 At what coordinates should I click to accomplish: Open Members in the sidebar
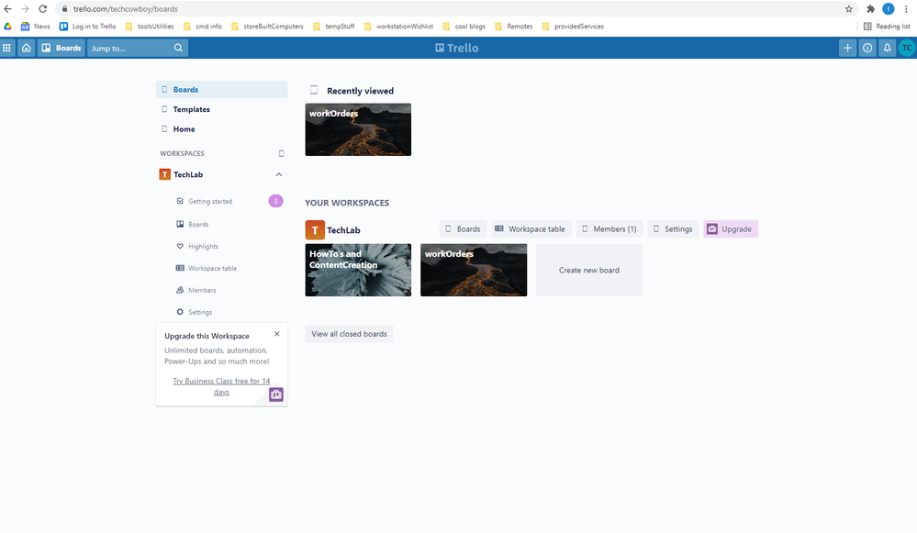click(202, 291)
